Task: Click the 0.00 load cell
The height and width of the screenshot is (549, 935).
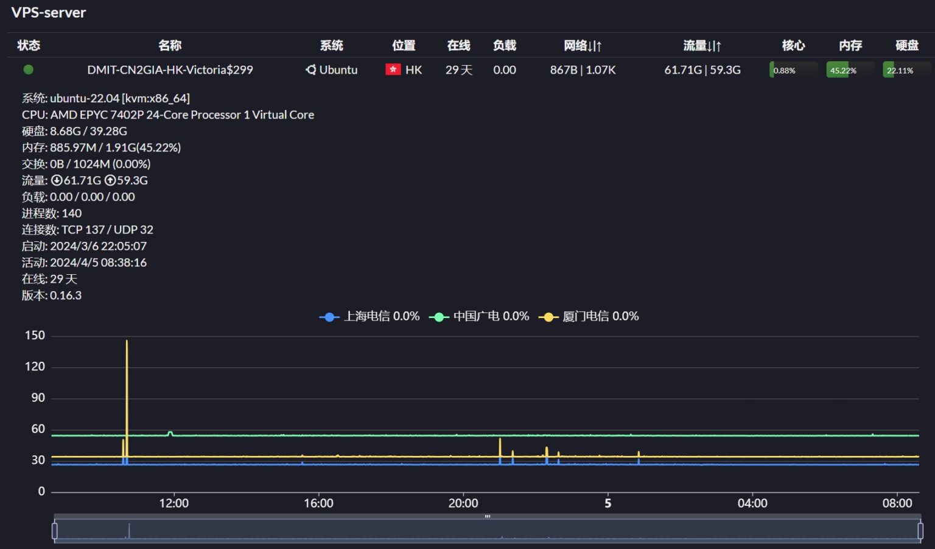Action: [505, 70]
